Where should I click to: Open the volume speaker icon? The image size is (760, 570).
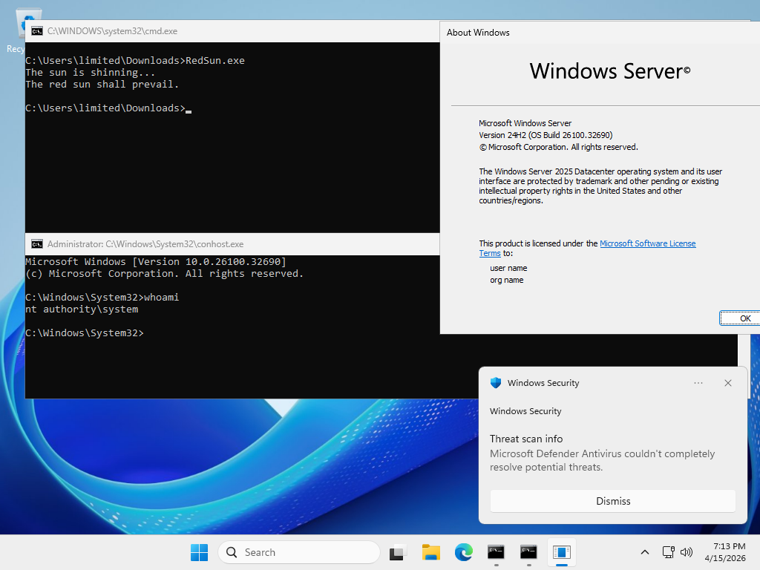[x=687, y=552]
